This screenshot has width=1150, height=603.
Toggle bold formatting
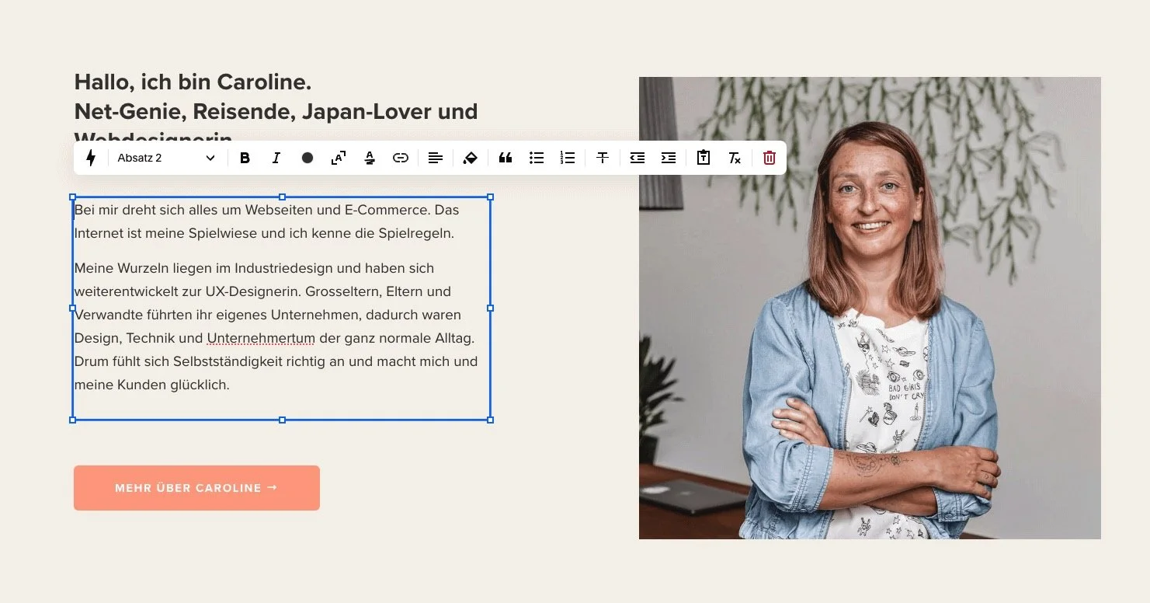pos(245,158)
